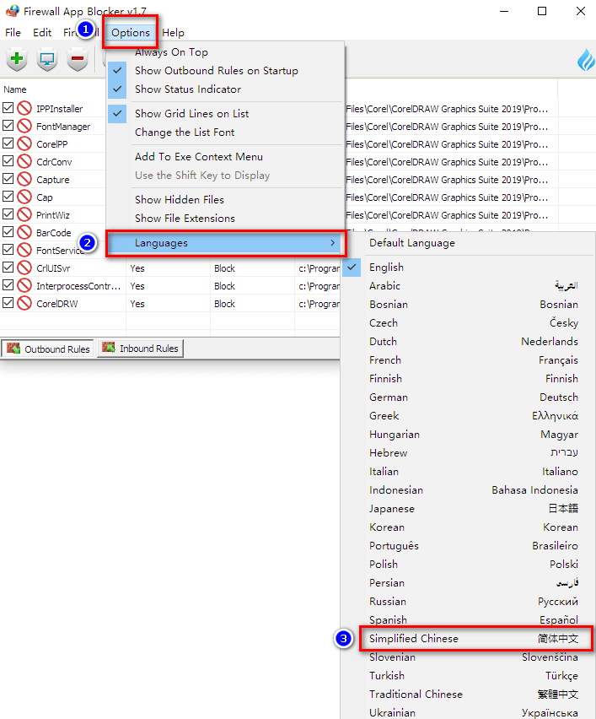The image size is (596, 719).
Task: Click the green plus Add Application icon
Action: pyautogui.click(x=17, y=59)
